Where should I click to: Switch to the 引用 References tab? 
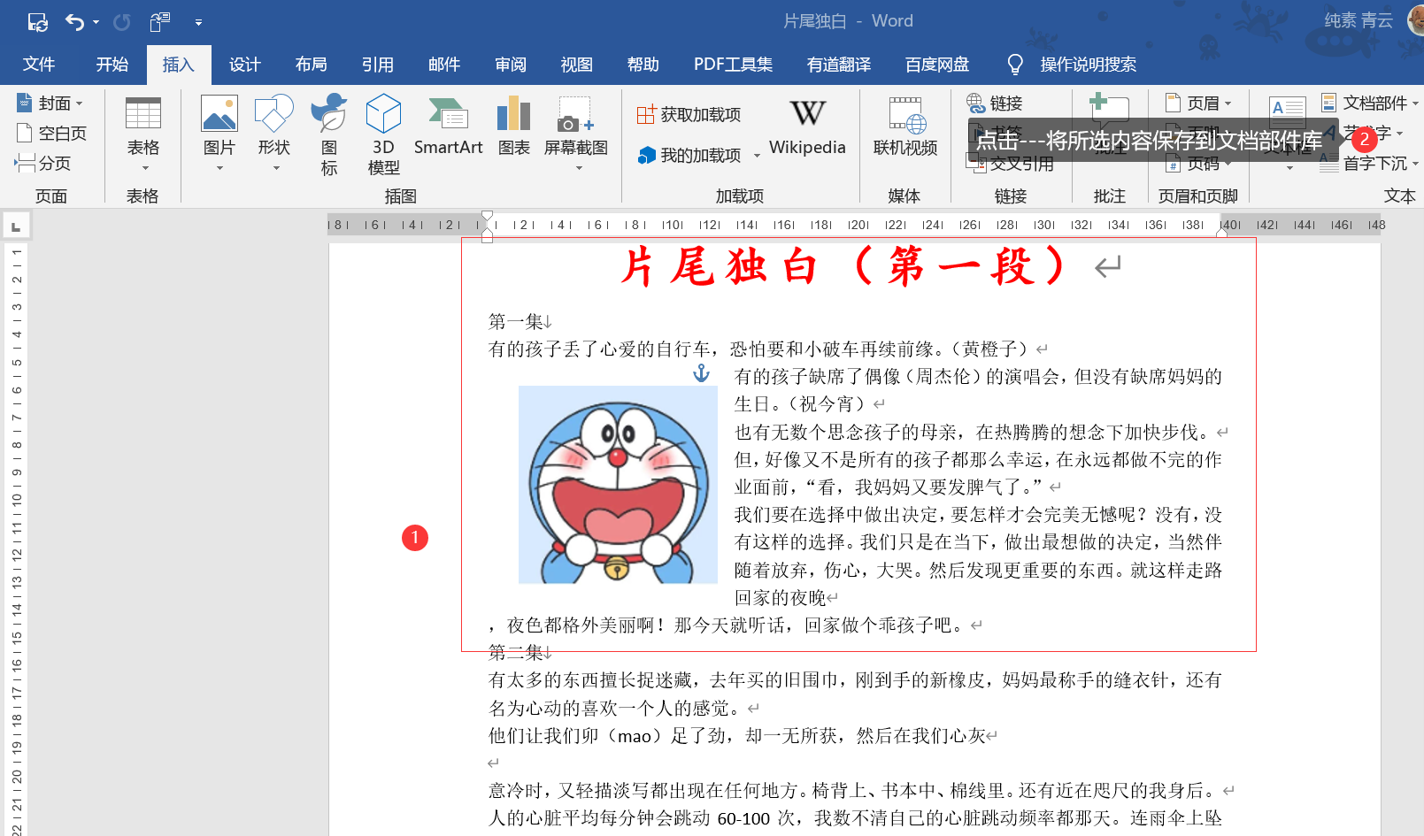[377, 65]
